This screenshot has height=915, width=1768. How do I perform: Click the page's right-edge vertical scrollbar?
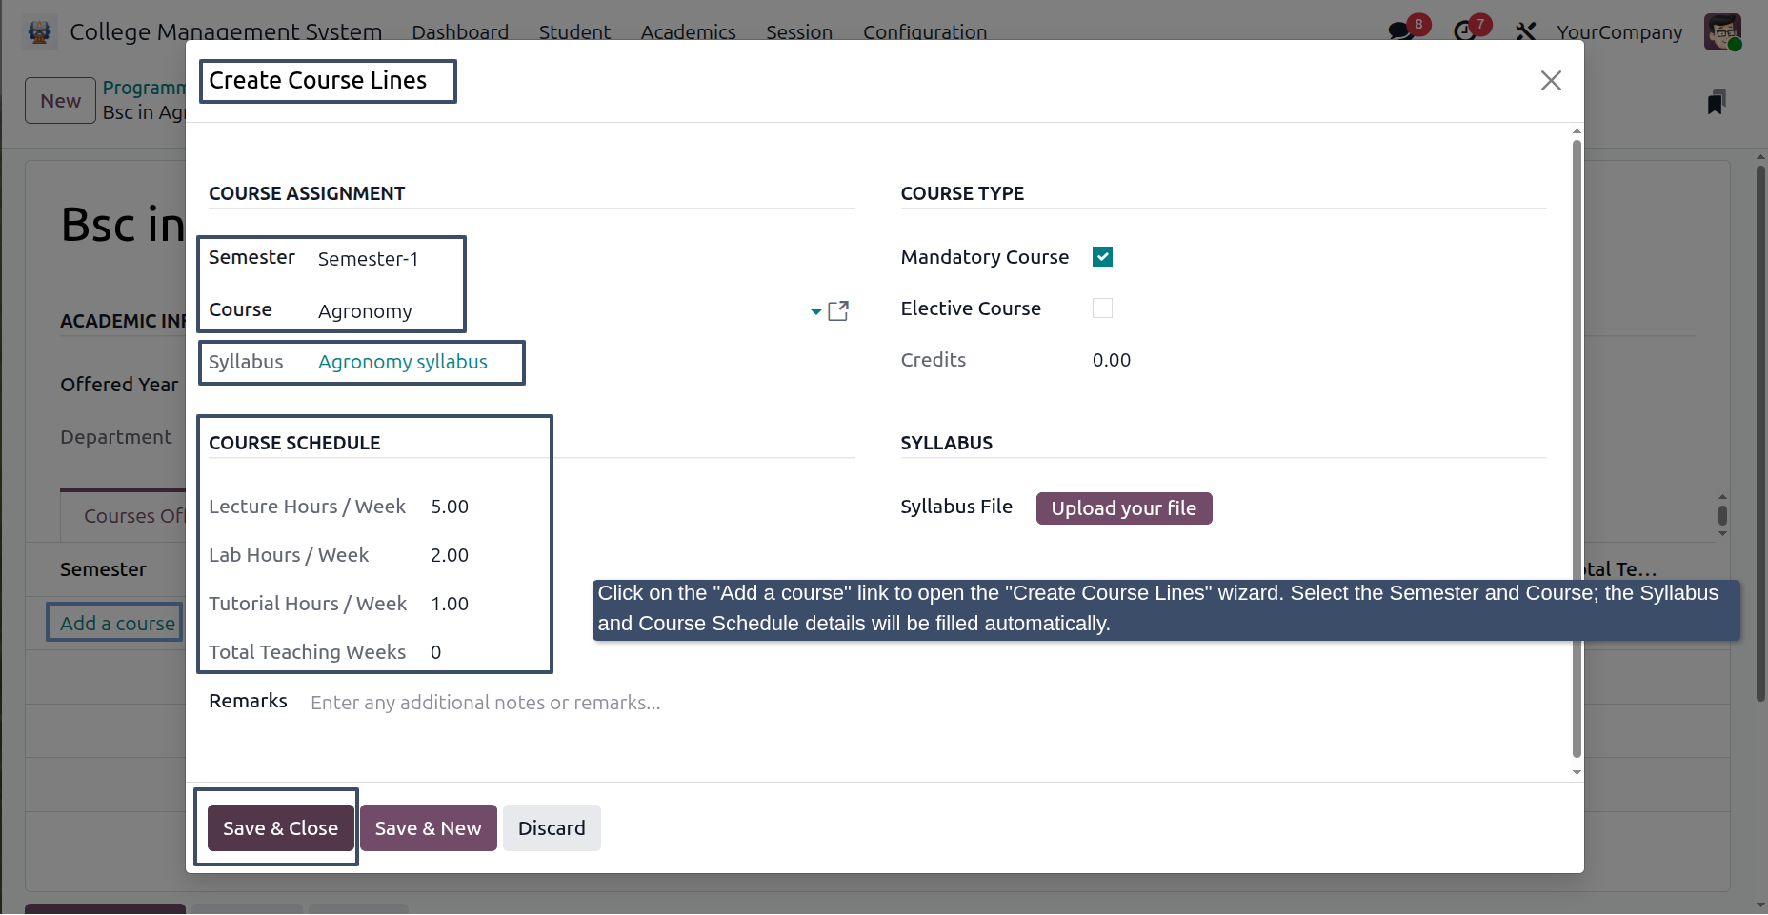(x=1760, y=433)
